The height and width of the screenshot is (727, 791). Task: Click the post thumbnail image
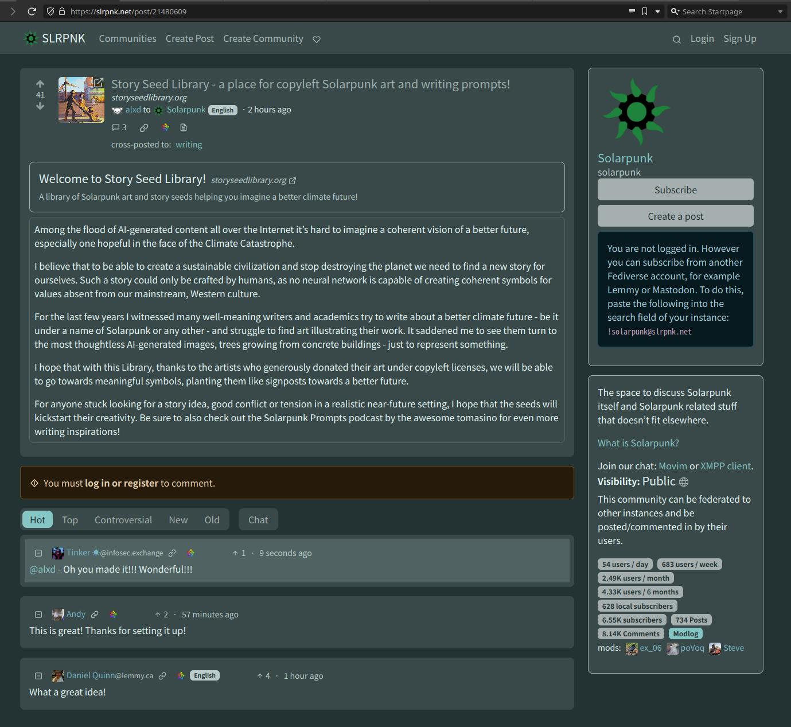pyautogui.click(x=81, y=100)
